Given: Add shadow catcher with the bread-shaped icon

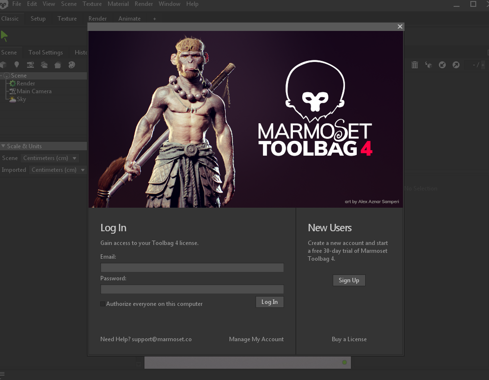Looking at the screenshot, I should point(58,65).
